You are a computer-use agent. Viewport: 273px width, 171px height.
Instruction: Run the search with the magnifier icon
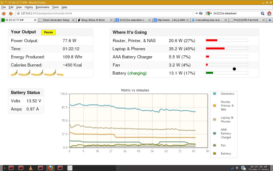click(x=262, y=13)
